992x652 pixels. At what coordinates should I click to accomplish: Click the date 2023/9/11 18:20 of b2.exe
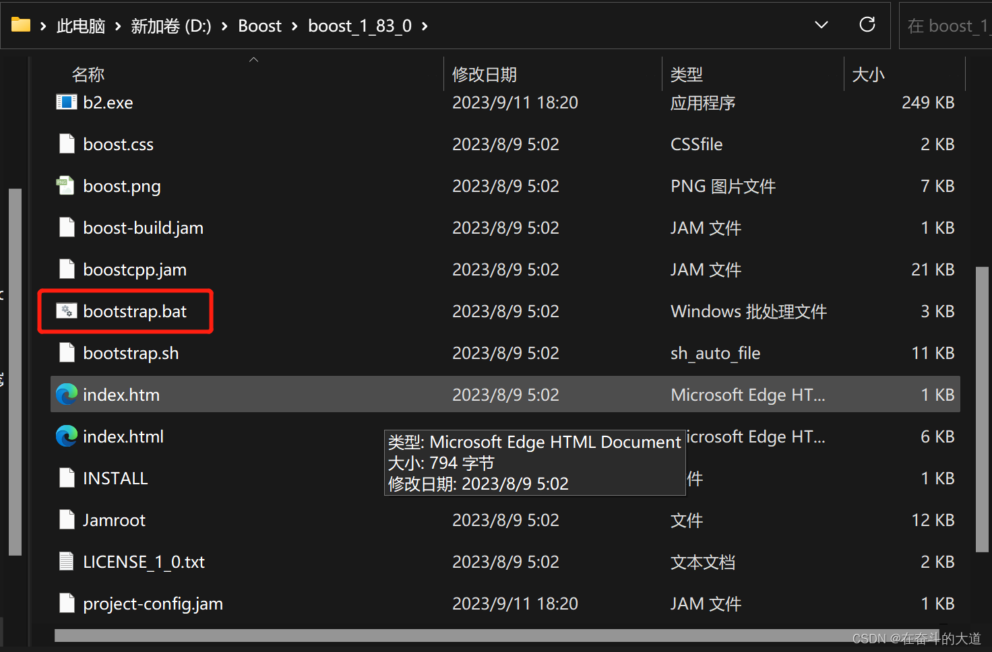pyautogui.click(x=515, y=102)
